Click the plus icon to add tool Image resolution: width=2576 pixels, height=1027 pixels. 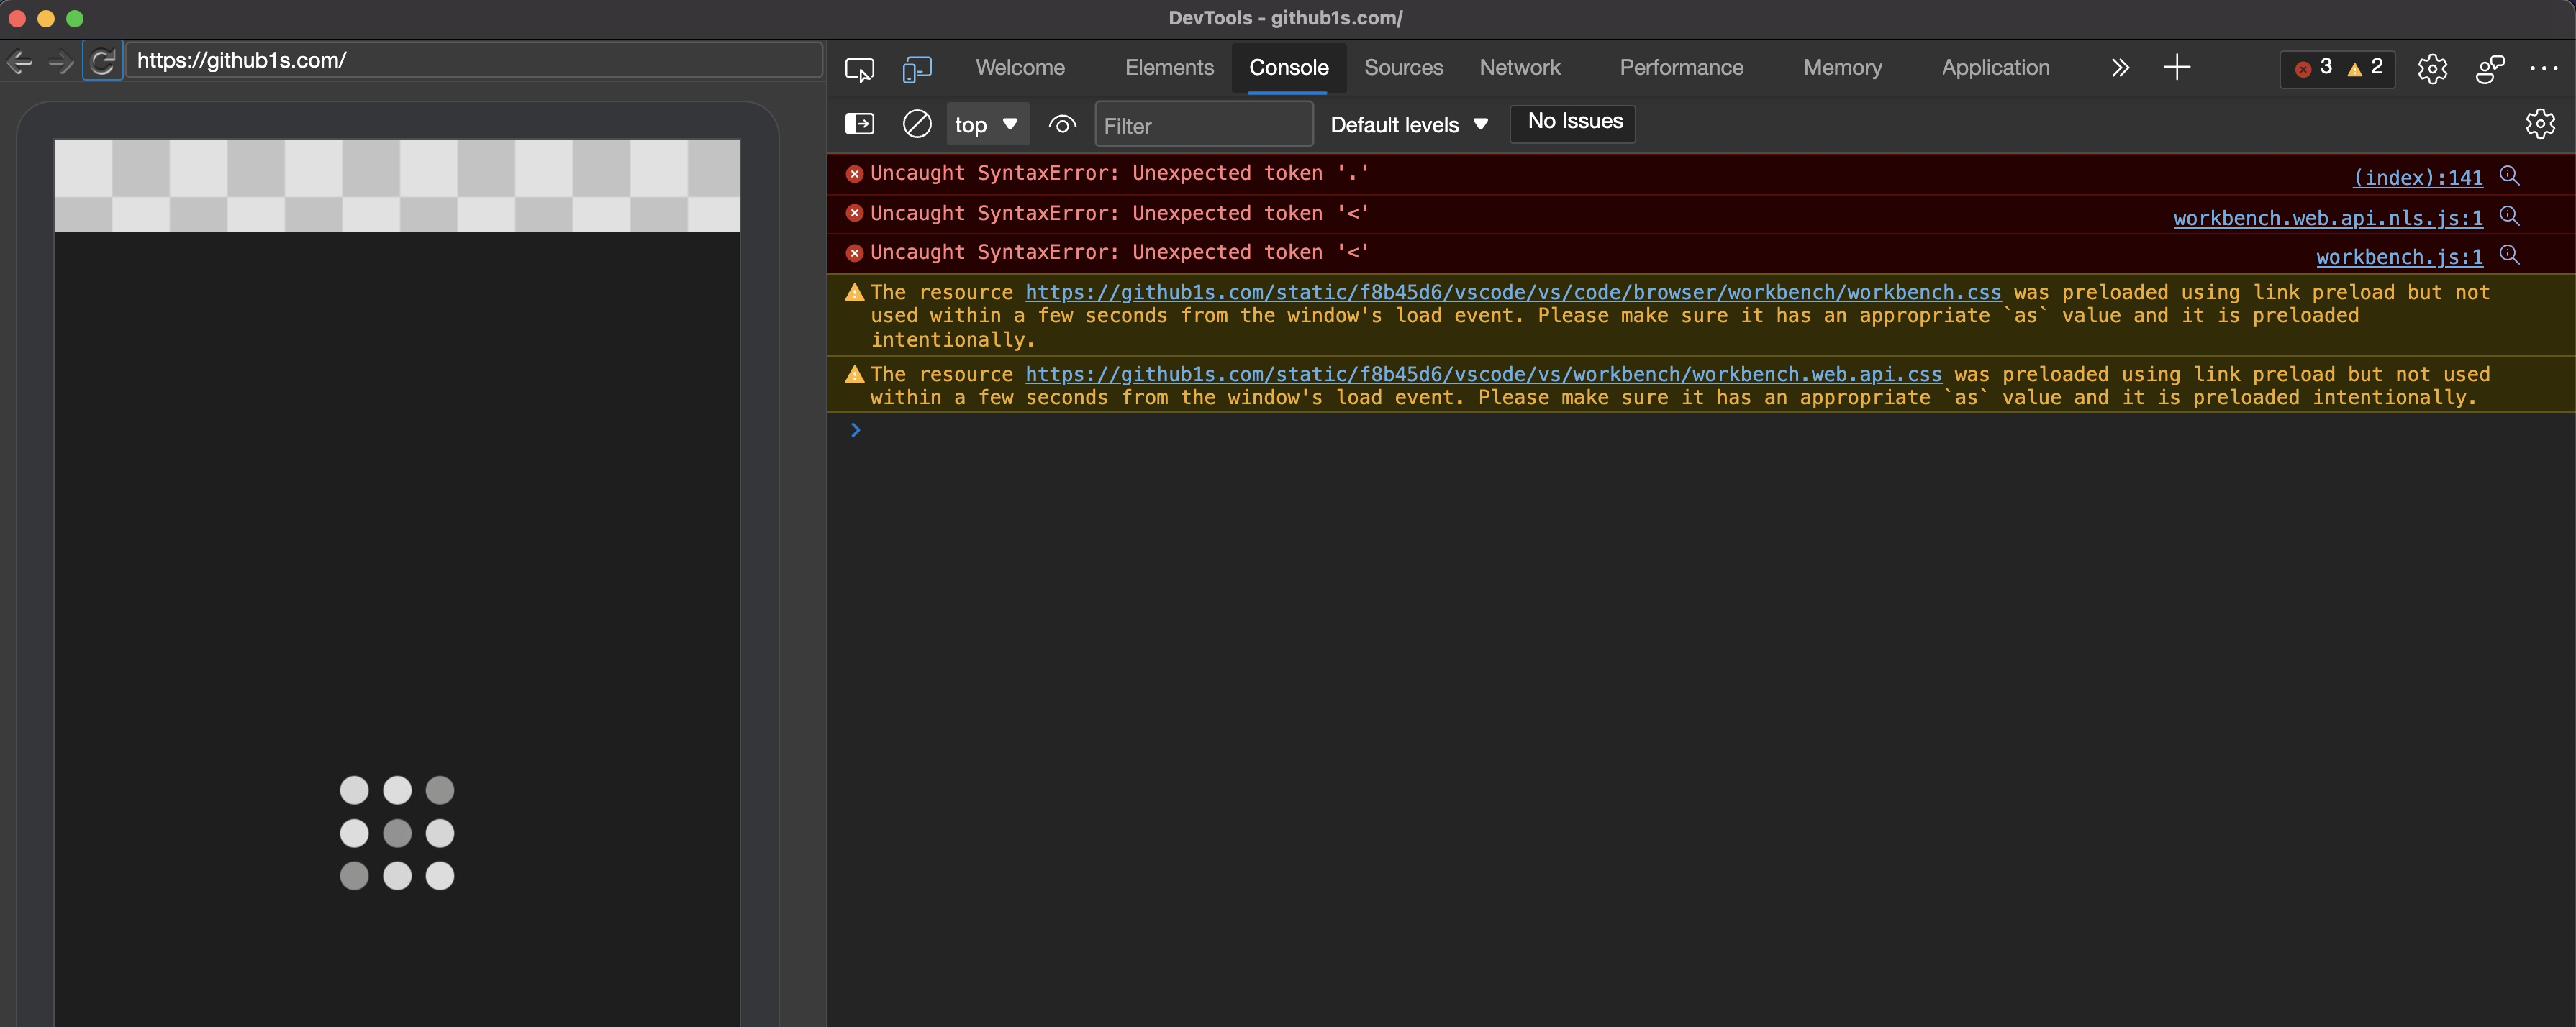tap(2176, 68)
